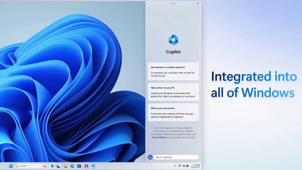302x170 pixels.
Task: Open Task View on the taskbar
Action: pyautogui.click(x=59, y=166)
